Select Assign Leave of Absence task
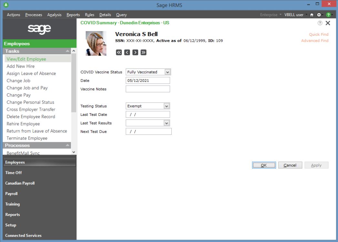 (x=31, y=73)
